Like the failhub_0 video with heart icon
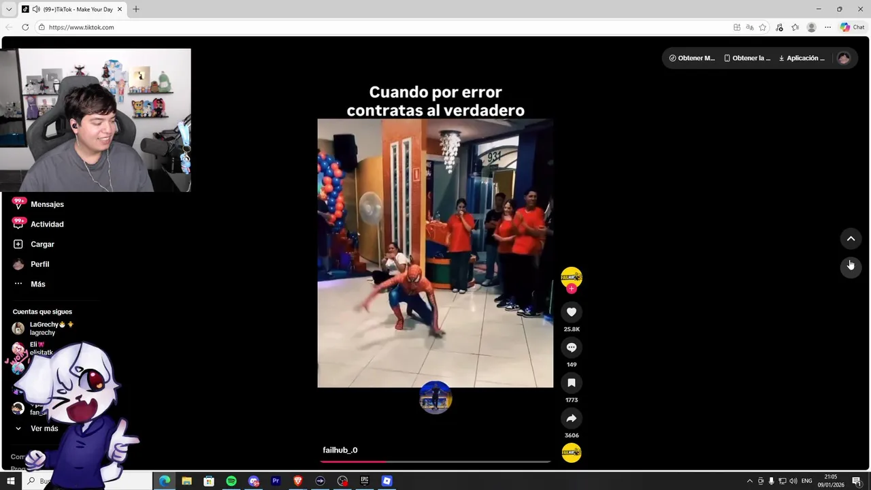871x490 pixels. [572, 312]
